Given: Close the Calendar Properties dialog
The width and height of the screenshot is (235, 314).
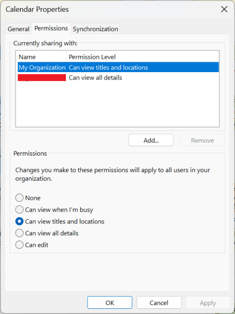Looking at the screenshot, I should 224,9.
